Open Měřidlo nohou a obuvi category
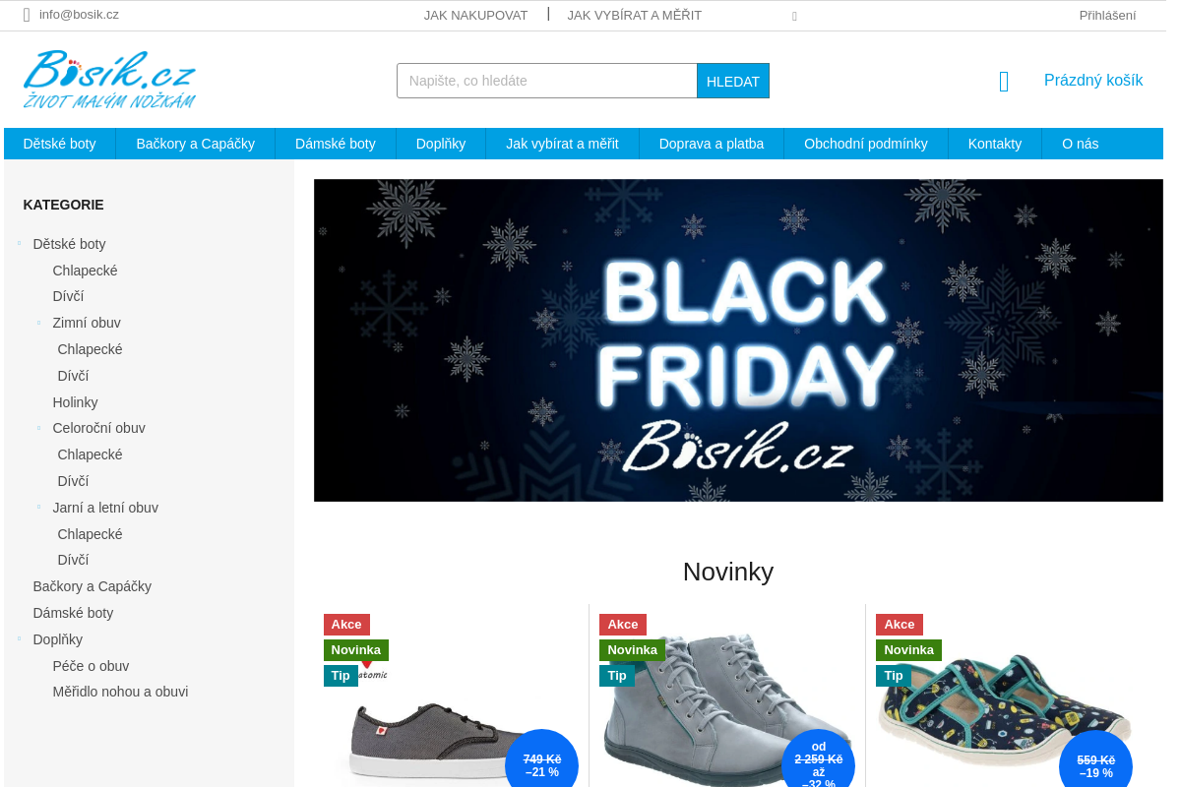This screenshot has width=1181, height=787. tap(120, 692)
